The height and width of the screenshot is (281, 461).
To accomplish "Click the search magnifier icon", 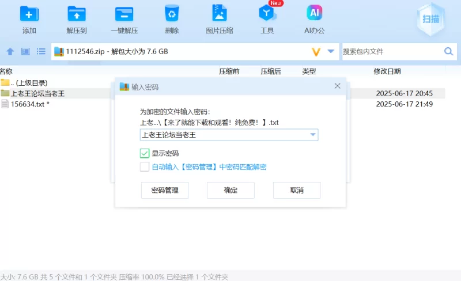I will point(449,52).
